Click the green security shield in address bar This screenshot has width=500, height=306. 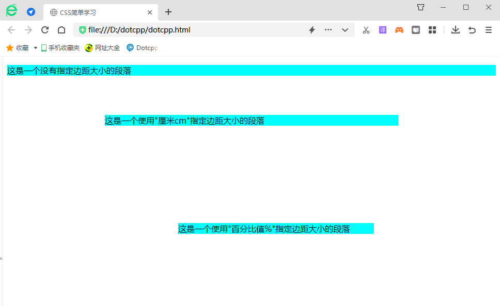82,30
